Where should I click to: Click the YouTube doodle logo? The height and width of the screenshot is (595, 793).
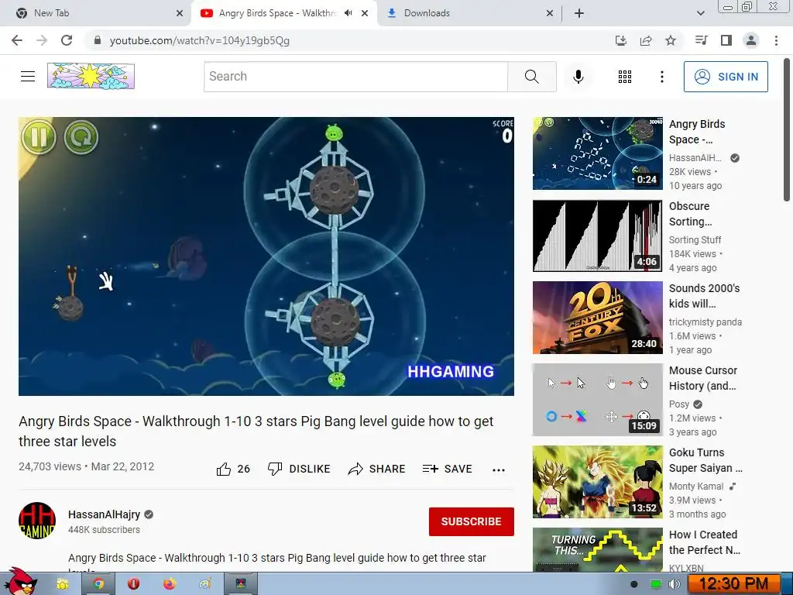pyautogui.click(x=91, y=77)
